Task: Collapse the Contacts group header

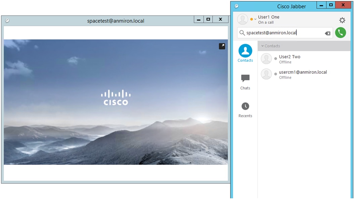Action: tap(304, 46)
